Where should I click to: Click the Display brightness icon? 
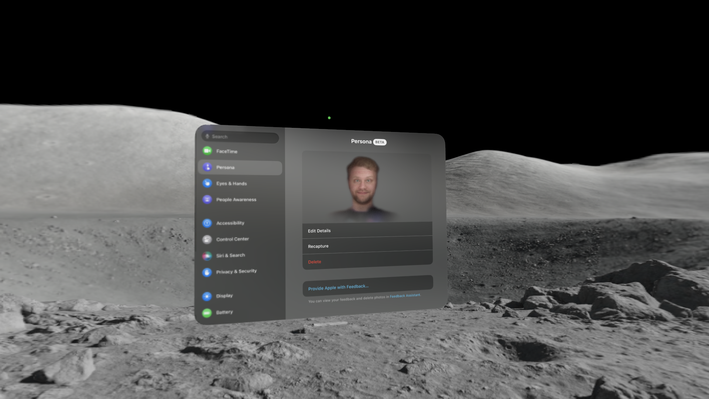(207, 296)
